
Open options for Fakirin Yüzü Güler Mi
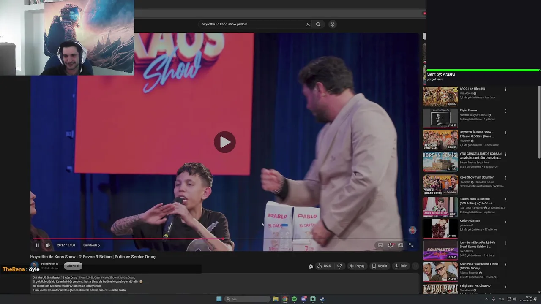(x=505, y=200)
